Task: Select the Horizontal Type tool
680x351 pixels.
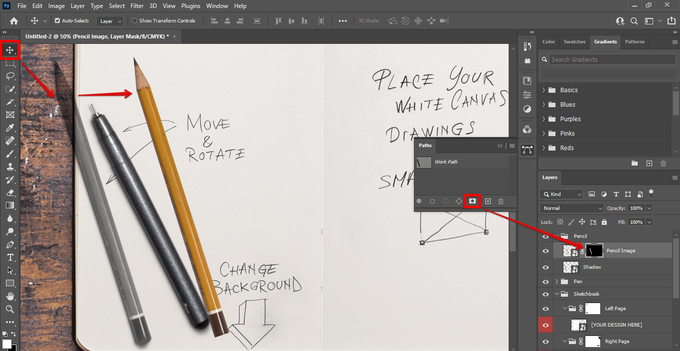Action: click(x=10, y=258)
